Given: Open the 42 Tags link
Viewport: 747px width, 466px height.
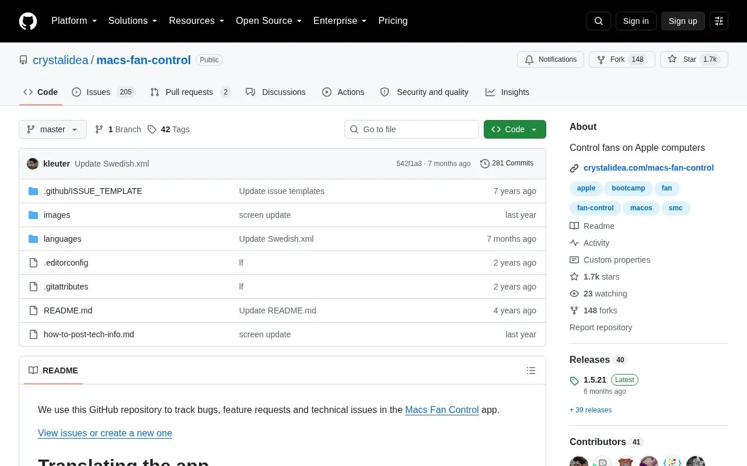Looking at the screenshot, I should tap(168, 129).
